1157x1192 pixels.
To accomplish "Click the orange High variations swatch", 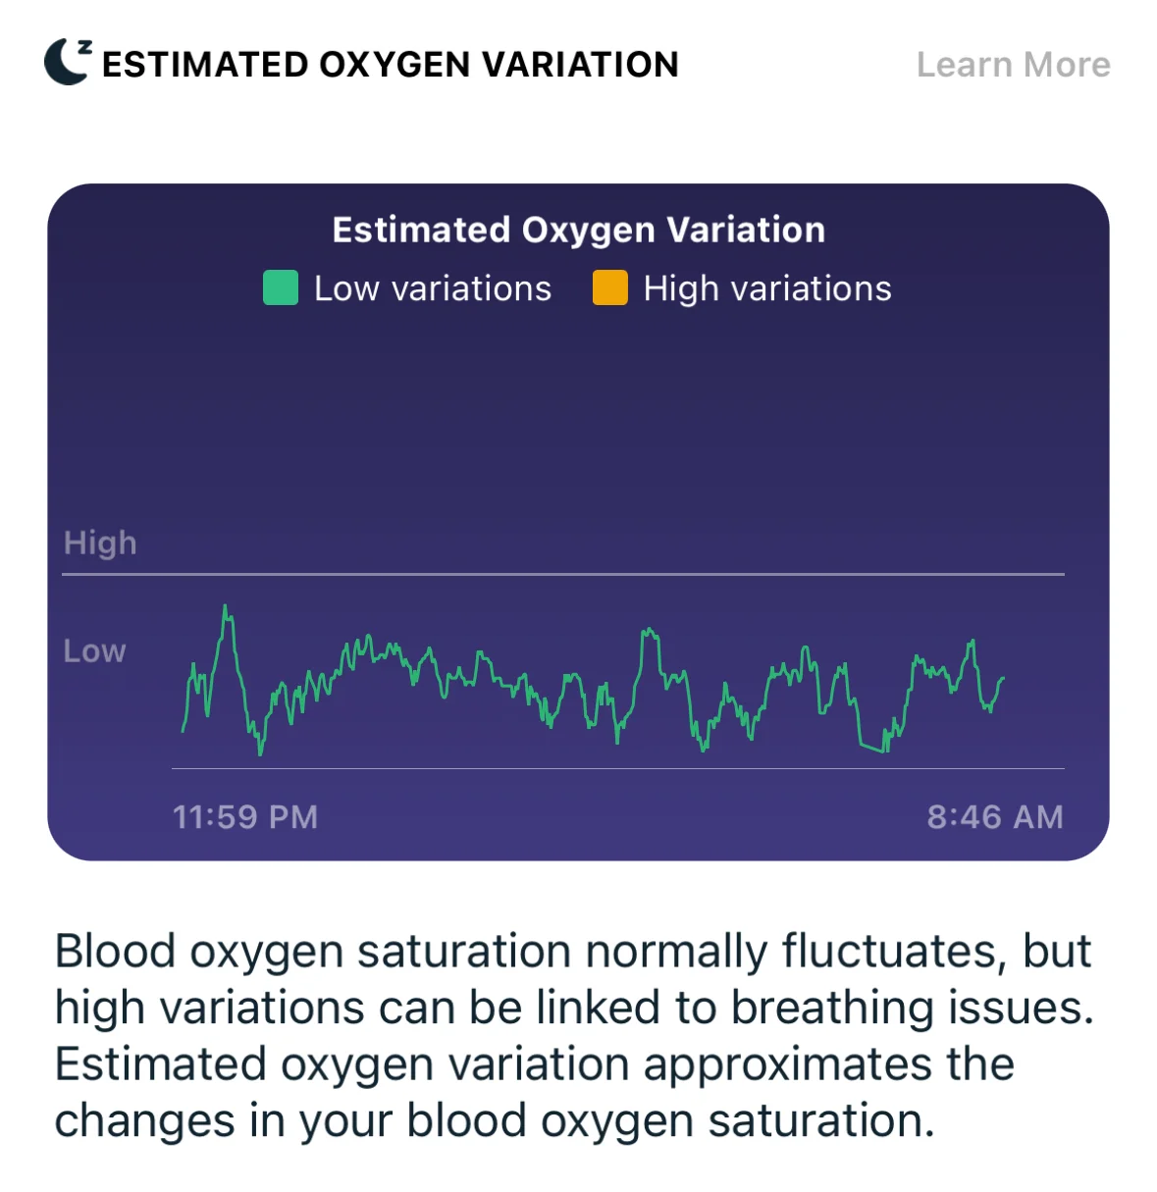I will [x=609, y=288].
